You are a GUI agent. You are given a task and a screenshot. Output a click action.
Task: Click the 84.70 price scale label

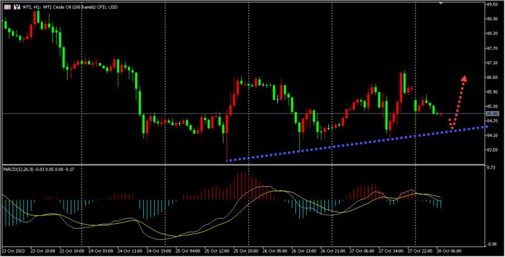point(492,121)
